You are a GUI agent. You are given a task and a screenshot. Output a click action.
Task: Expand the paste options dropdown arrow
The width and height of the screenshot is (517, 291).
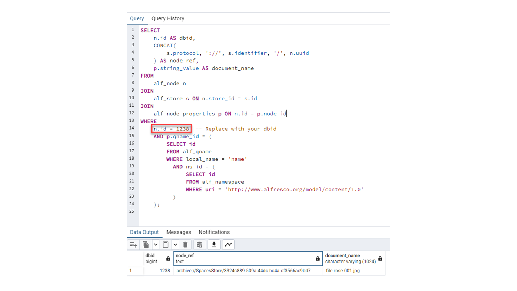pyautogui.click(x=175, y=244)
